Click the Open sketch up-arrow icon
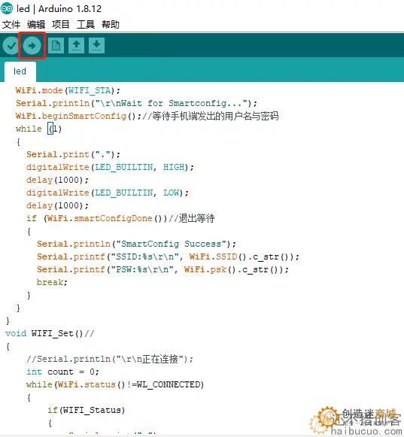The width and height of the screenshot is (404, 437). (x=77, y=45)
